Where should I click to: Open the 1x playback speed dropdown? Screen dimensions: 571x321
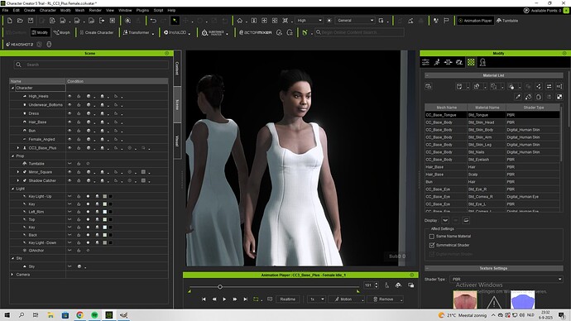(x=316, y=299)
